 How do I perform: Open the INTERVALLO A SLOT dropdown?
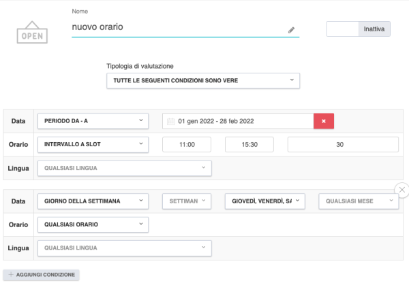93,144
